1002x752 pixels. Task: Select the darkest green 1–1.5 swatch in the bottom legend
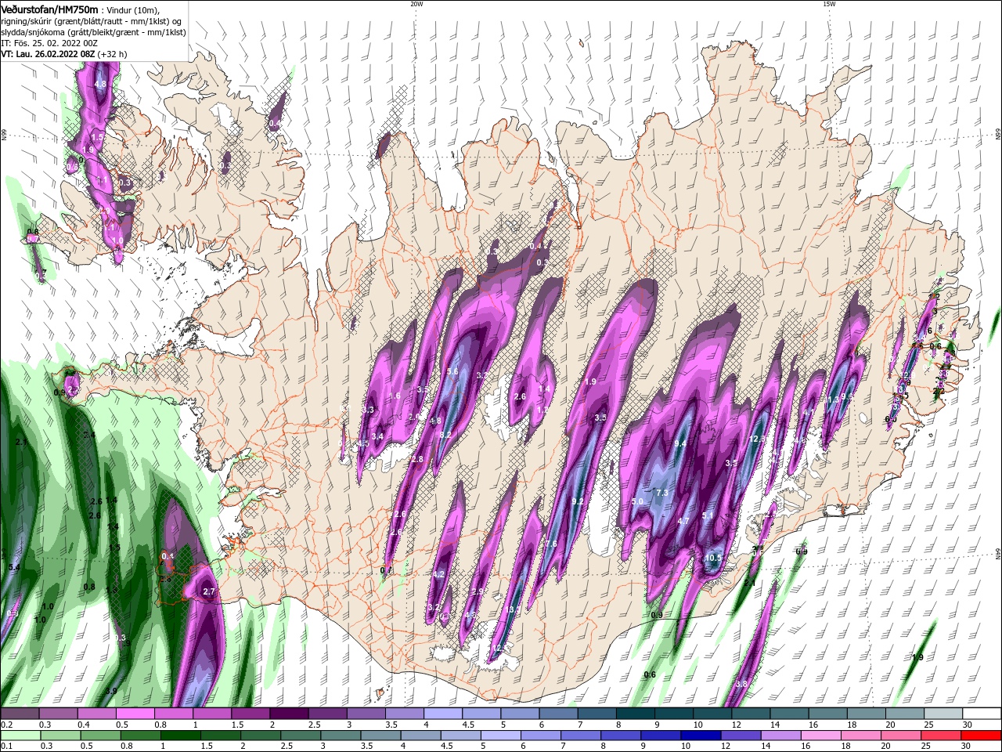(x=182, y=736)
